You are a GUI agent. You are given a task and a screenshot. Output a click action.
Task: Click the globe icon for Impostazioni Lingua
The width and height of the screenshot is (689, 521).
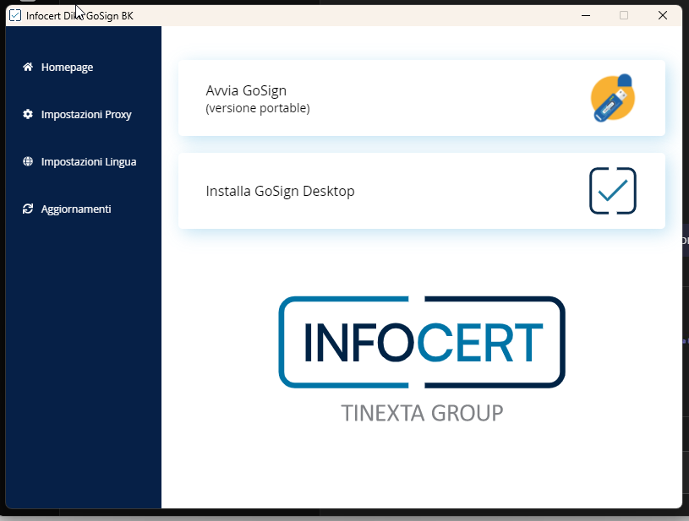pyautogui.click(x=28, y=161)
